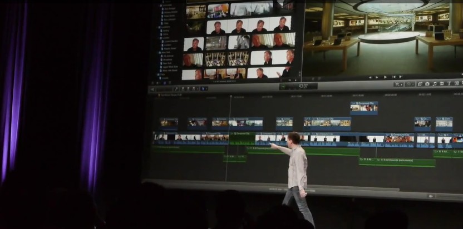Select the Broadway keyword collection
Image resolution: width=463 pixels, height=229 pixels.
click(x=167, y=59)
